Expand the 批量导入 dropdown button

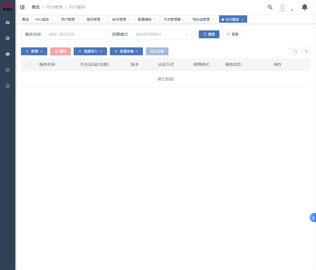pyautogui.click(x=90, y=51)
